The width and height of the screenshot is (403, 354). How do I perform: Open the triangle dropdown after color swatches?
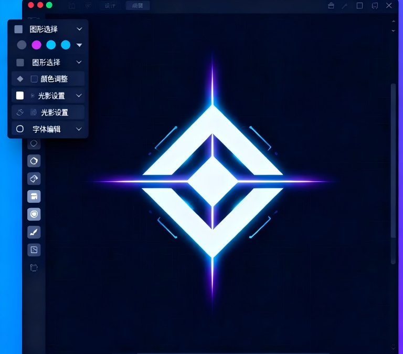79,45
